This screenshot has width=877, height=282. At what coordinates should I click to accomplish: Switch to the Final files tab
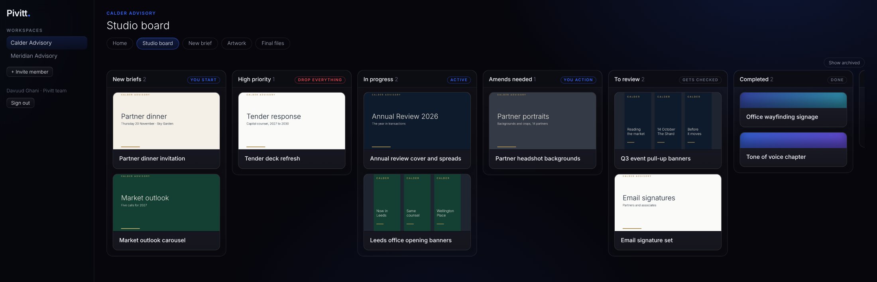click(273, 43)
